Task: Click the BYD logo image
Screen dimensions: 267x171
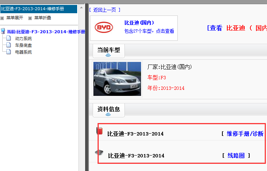Action: coord(104,27)
